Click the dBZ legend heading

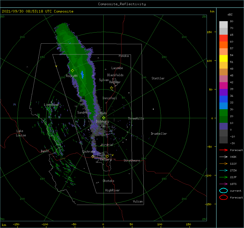(x=230, y=14)
